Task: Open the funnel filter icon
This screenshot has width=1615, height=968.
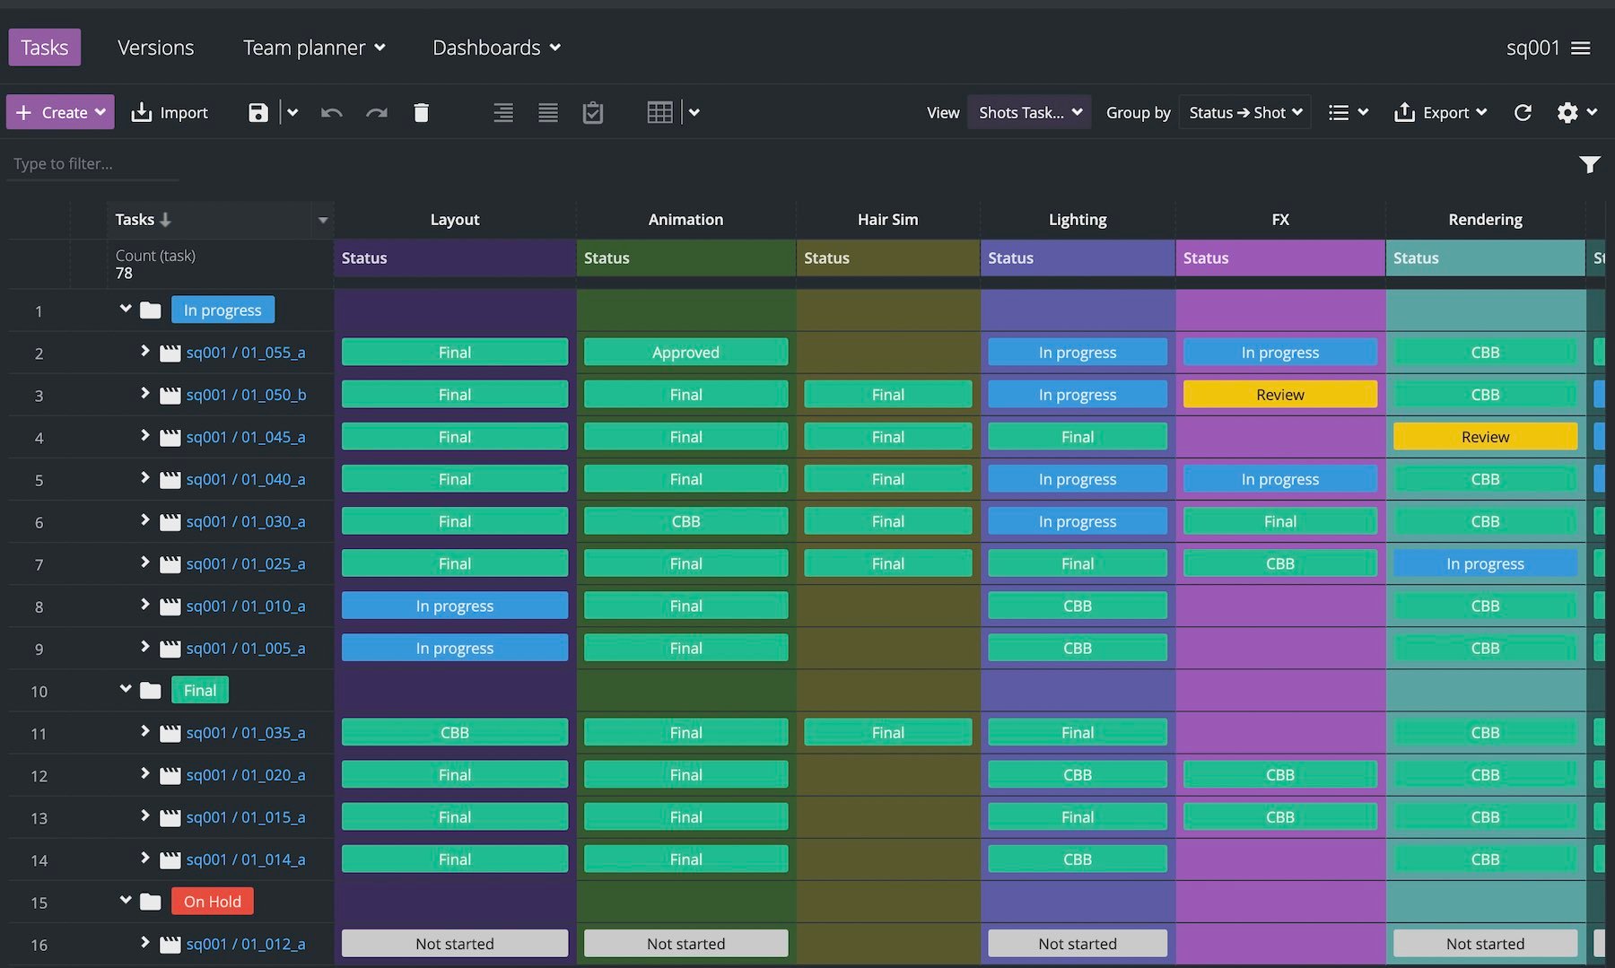Action: (1589, 164)
